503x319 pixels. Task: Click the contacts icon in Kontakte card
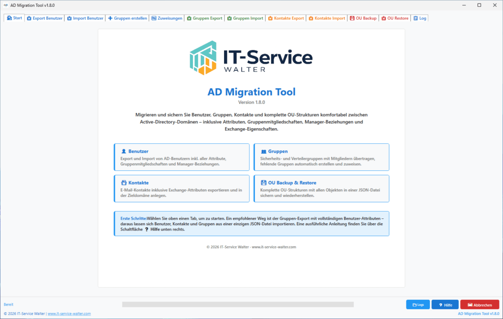pos(123,183)
